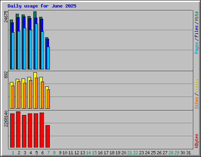Click day 10 on the x-axis

[65, 153]
